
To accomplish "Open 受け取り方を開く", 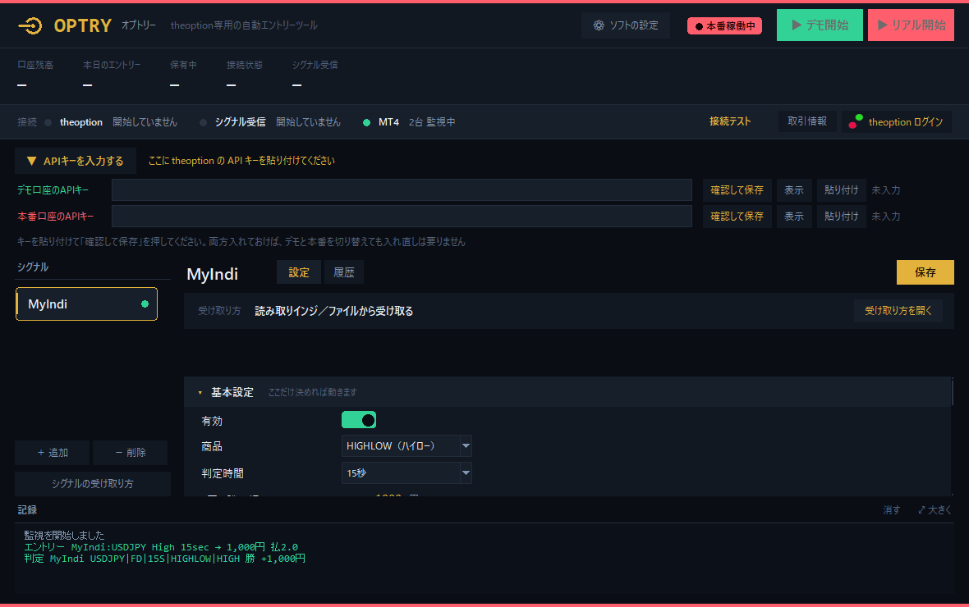I will coord(898,311).
